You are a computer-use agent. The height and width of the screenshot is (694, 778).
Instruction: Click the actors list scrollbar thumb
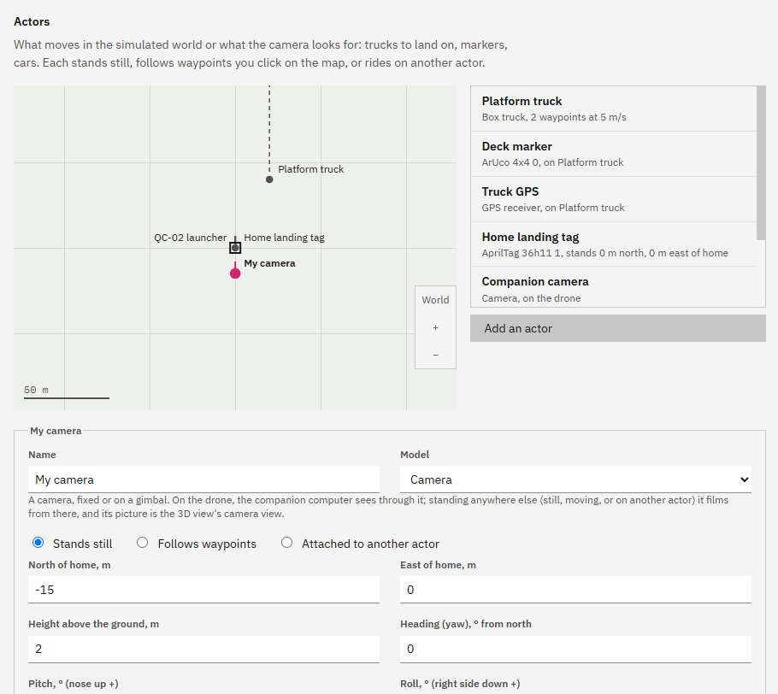click(761, 162)
